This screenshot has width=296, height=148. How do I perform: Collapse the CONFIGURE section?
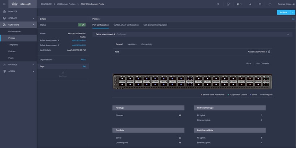[x=33, y=25]
